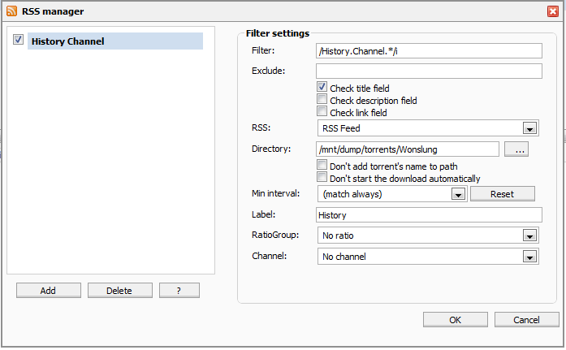The image size is (566, 350).
Task: Enable Don't add torrent's name to path
Action: tap(322, 166)
